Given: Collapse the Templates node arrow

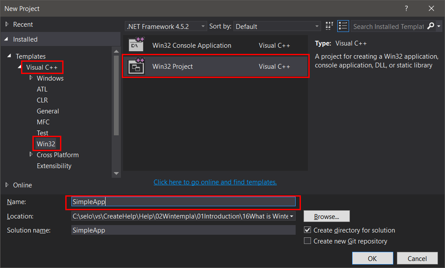Looking at the screenshot, I should [x=9, y=56].
